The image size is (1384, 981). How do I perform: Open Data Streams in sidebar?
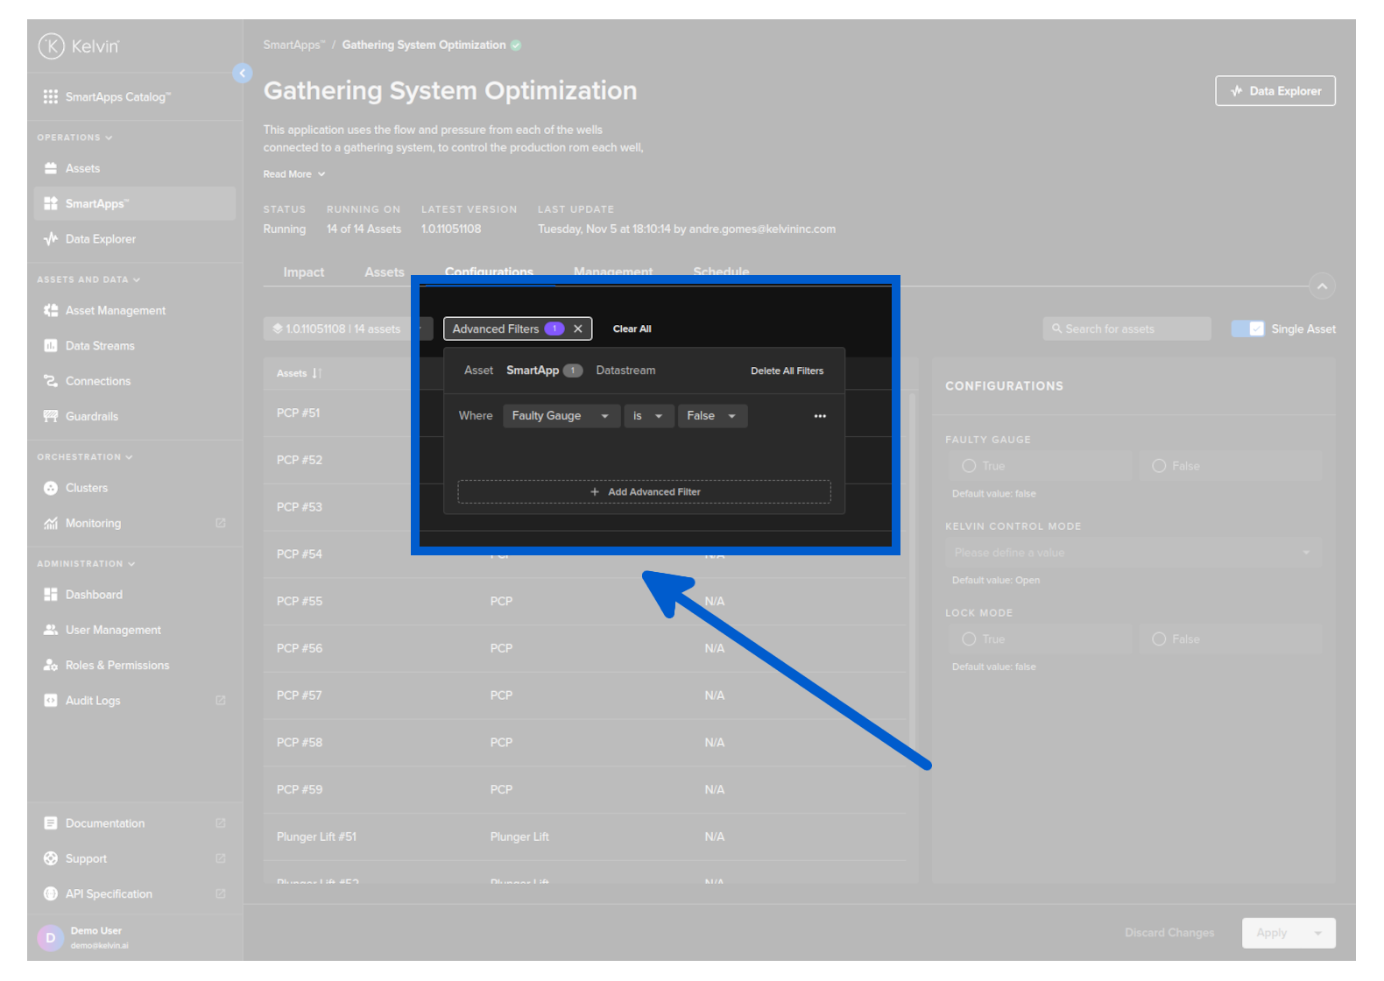[x=100, y=346]
